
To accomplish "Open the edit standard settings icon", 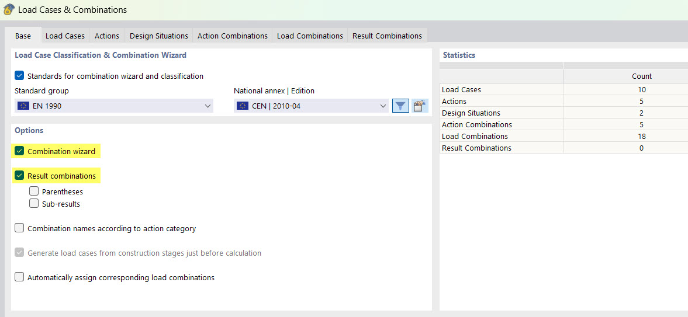I will pos(419,106).
